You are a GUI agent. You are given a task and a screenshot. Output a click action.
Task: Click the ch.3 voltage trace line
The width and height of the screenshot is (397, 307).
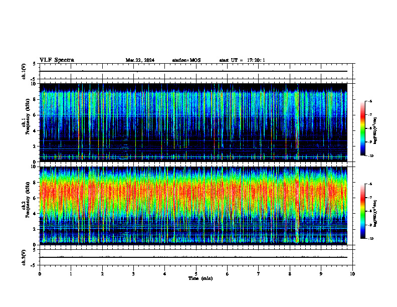[193, 257]
